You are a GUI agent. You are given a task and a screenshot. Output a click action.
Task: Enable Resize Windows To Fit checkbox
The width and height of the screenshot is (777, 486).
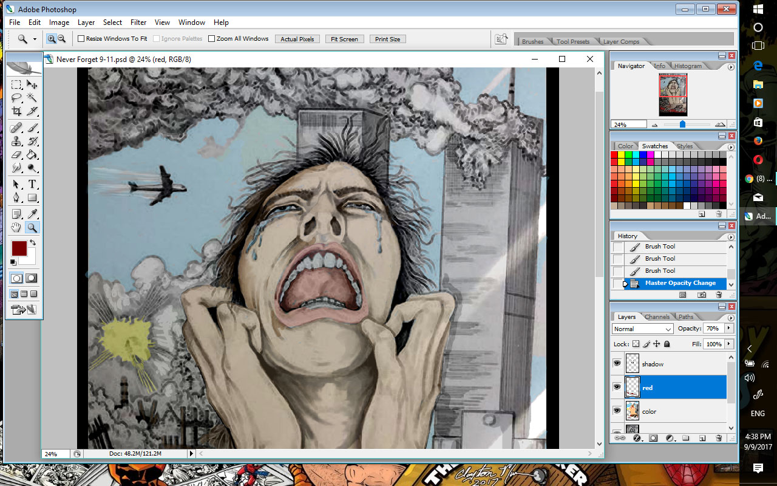pos(81,39)
